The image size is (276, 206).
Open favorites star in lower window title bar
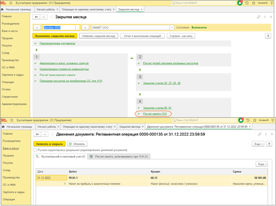254,120
